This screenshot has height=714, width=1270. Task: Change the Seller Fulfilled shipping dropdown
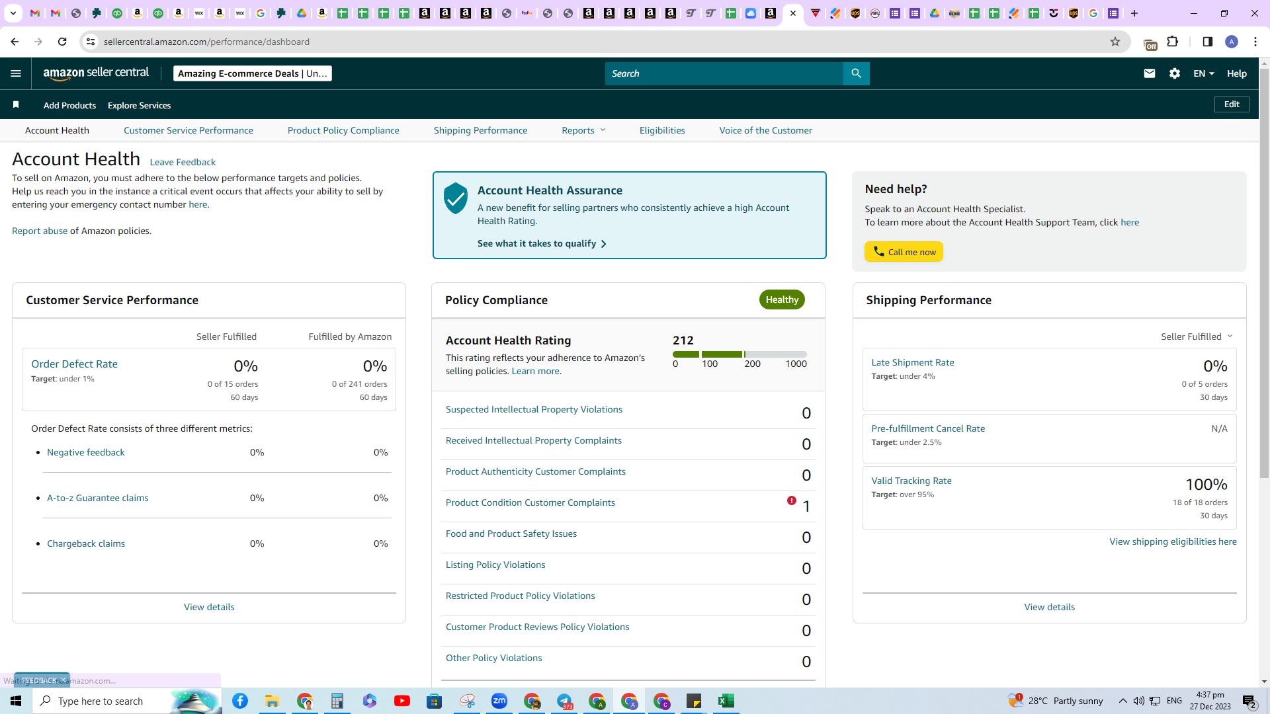pyautogui.click(x=1197, y=337)
